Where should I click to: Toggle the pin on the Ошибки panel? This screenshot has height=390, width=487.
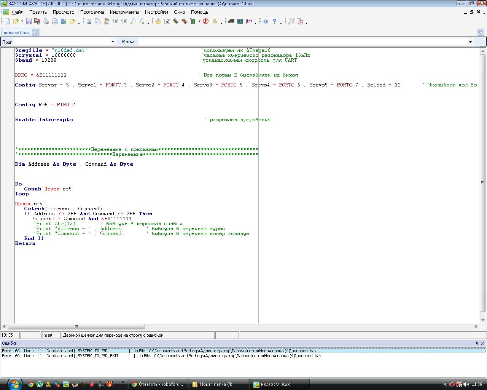(477, 343)
